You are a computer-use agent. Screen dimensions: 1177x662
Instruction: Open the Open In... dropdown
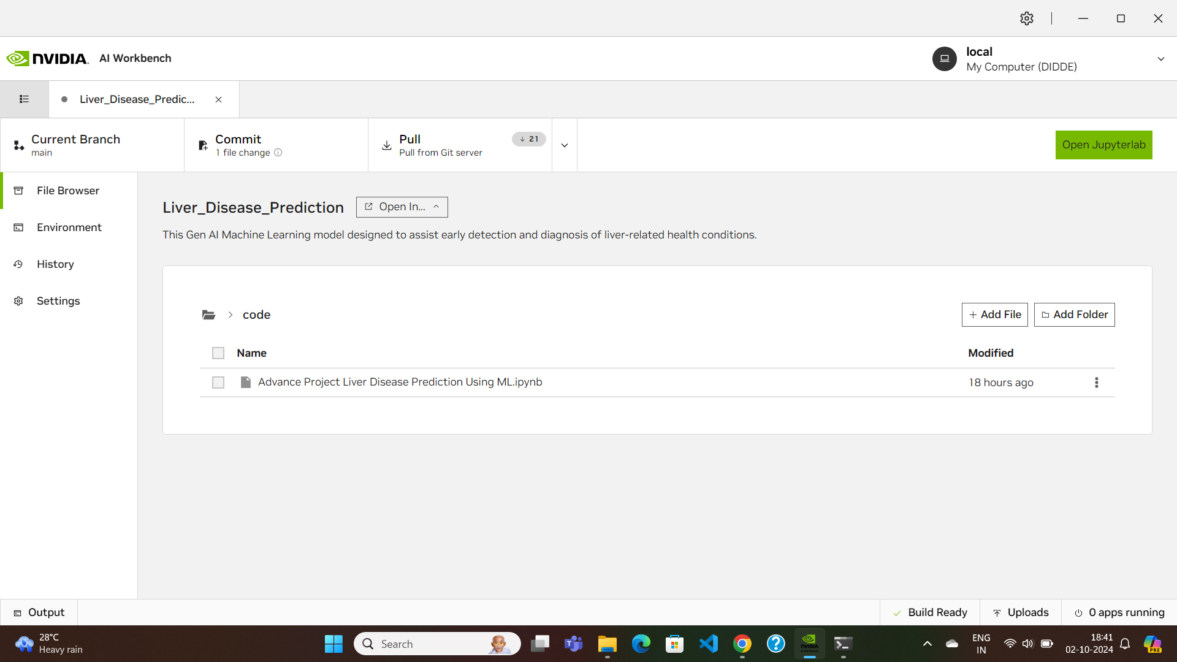pos(402,207)
